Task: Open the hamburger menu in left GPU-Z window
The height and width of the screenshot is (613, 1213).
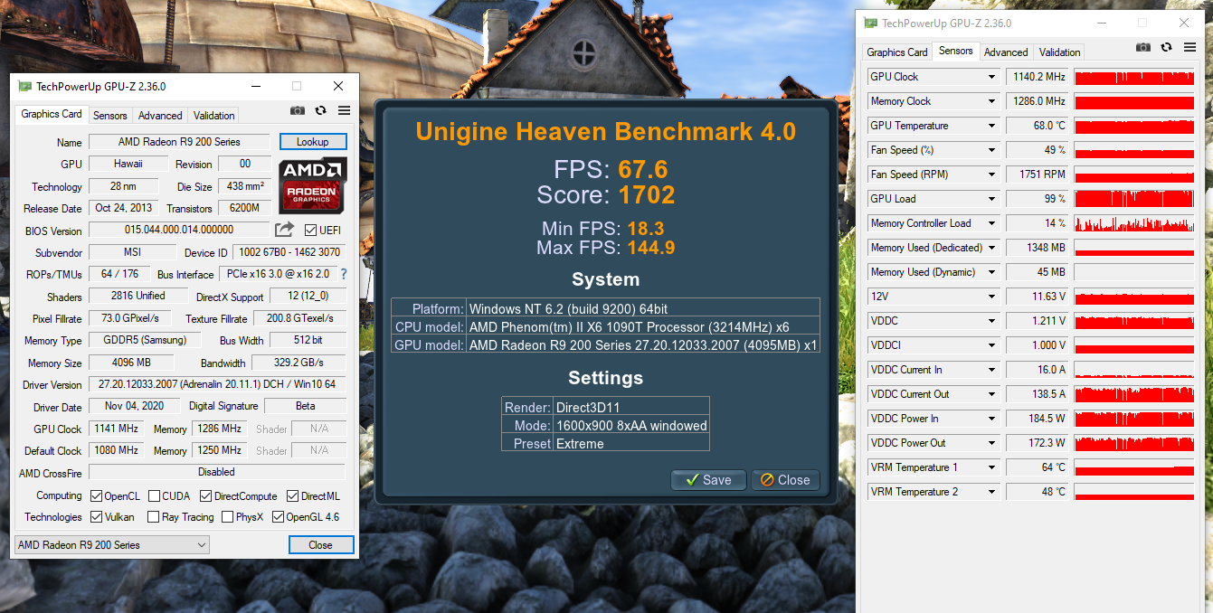Action: click(344, 110)
